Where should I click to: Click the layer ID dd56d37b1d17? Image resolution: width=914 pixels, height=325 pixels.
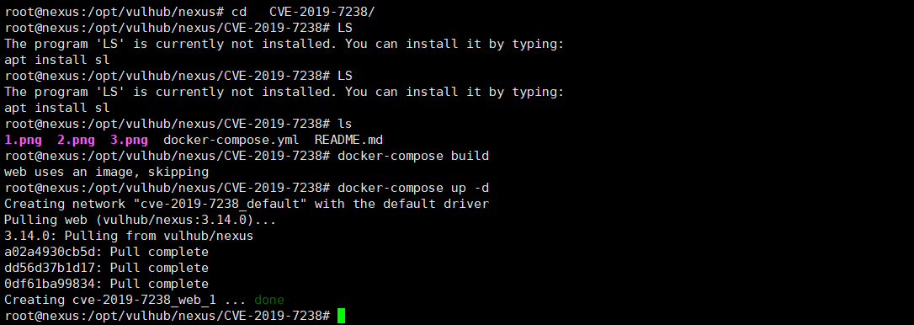click(50, 268)
